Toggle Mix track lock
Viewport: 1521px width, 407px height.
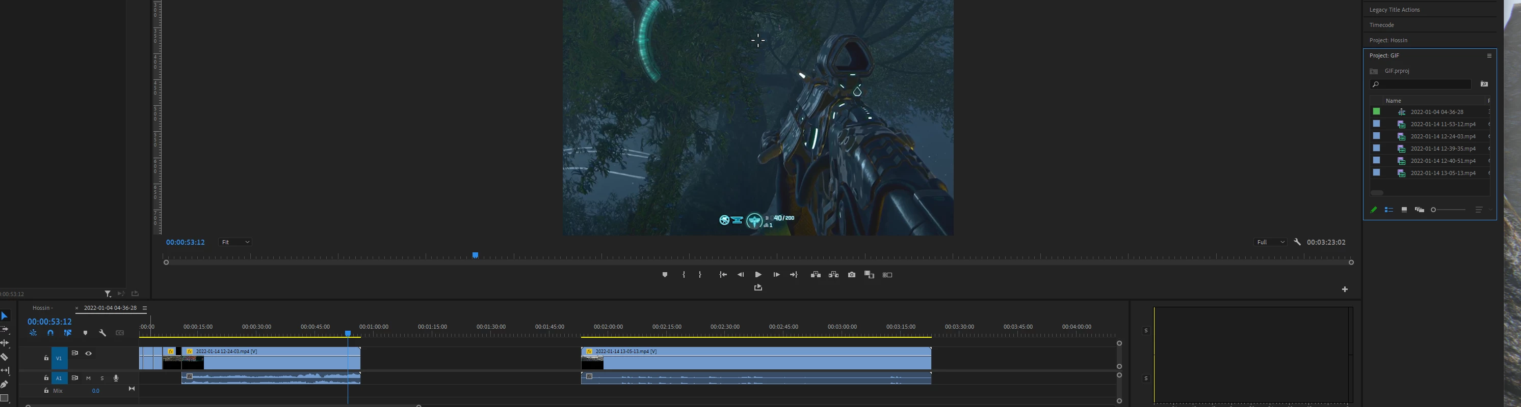pos(46,391)
